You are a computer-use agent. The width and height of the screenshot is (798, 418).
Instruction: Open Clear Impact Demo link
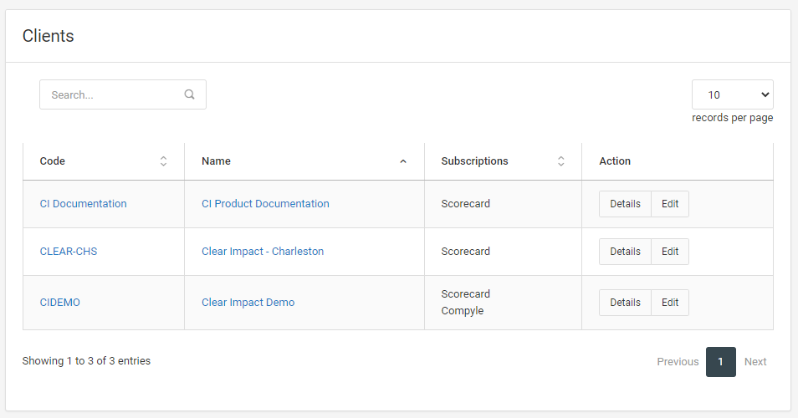(248, 303)
